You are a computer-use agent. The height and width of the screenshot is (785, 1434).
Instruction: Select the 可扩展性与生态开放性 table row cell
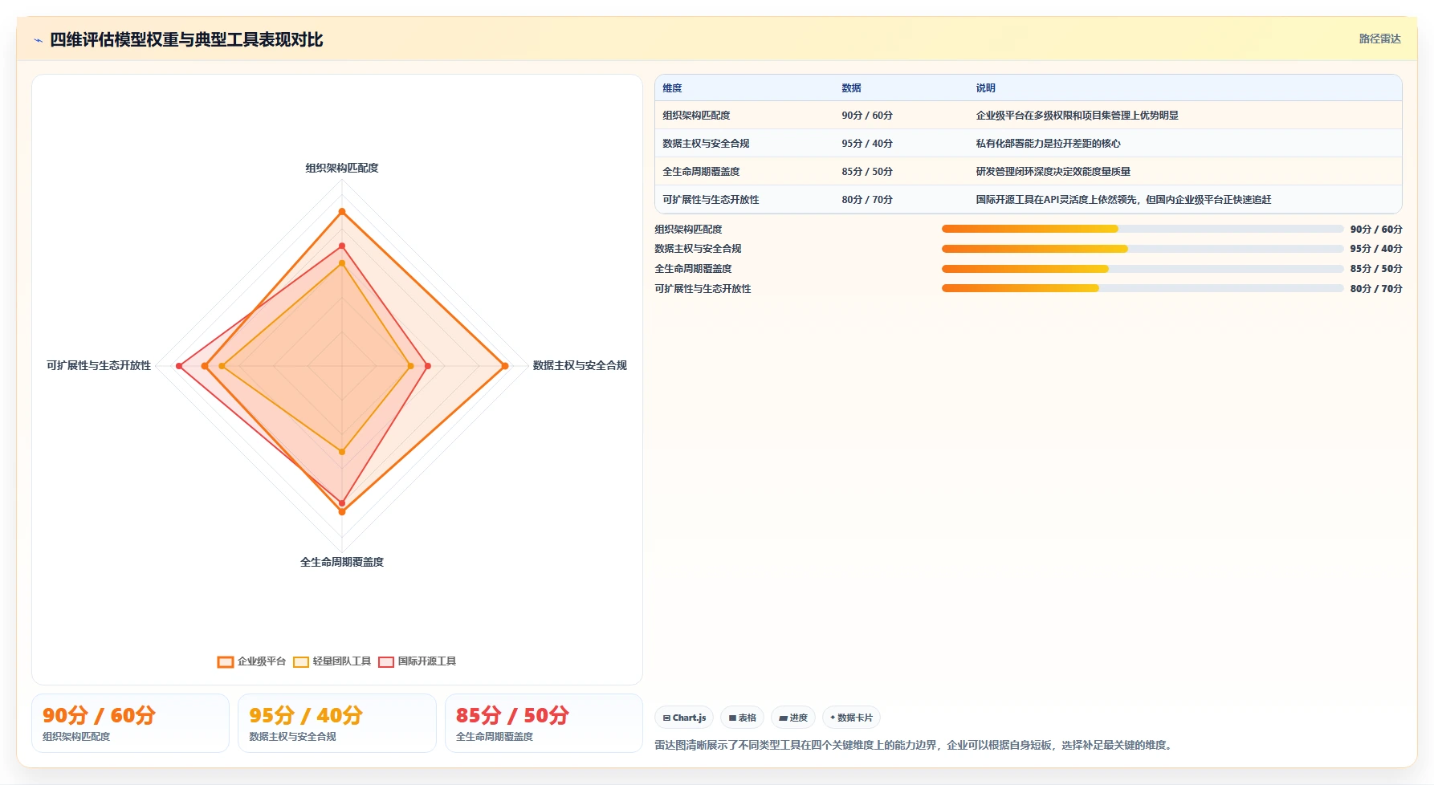pos(711,200)
